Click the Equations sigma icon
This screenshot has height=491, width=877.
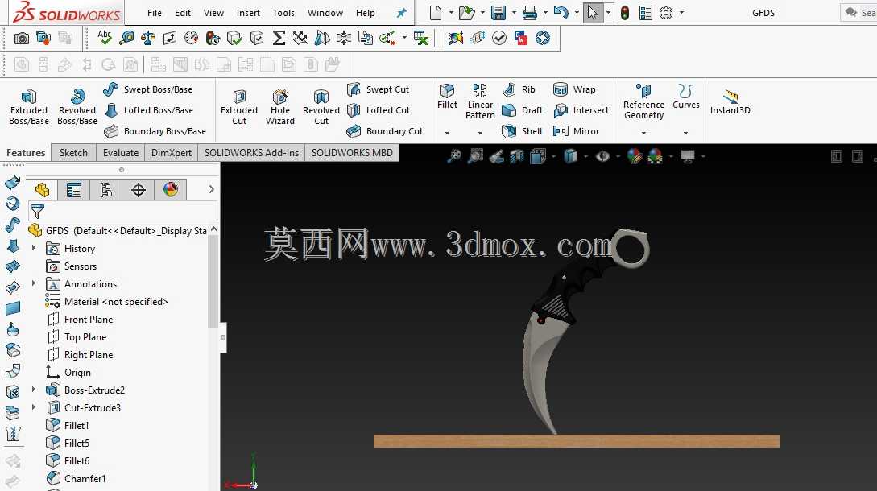coord(279,38)
